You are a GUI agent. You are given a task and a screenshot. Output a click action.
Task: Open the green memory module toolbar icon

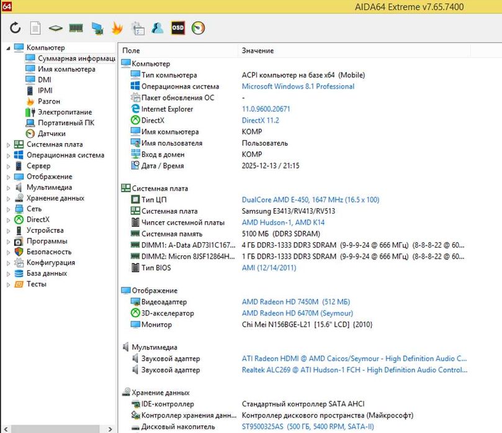(76, 28)
